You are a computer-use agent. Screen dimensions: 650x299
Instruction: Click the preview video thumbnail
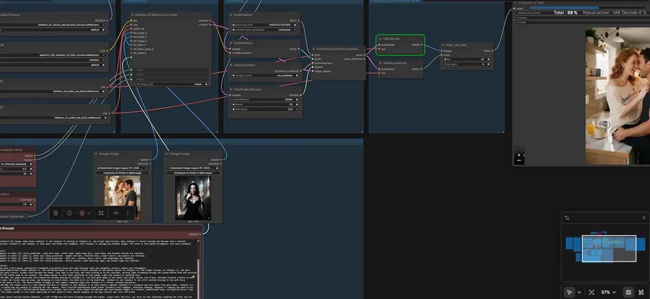click(x=617, y=96)
